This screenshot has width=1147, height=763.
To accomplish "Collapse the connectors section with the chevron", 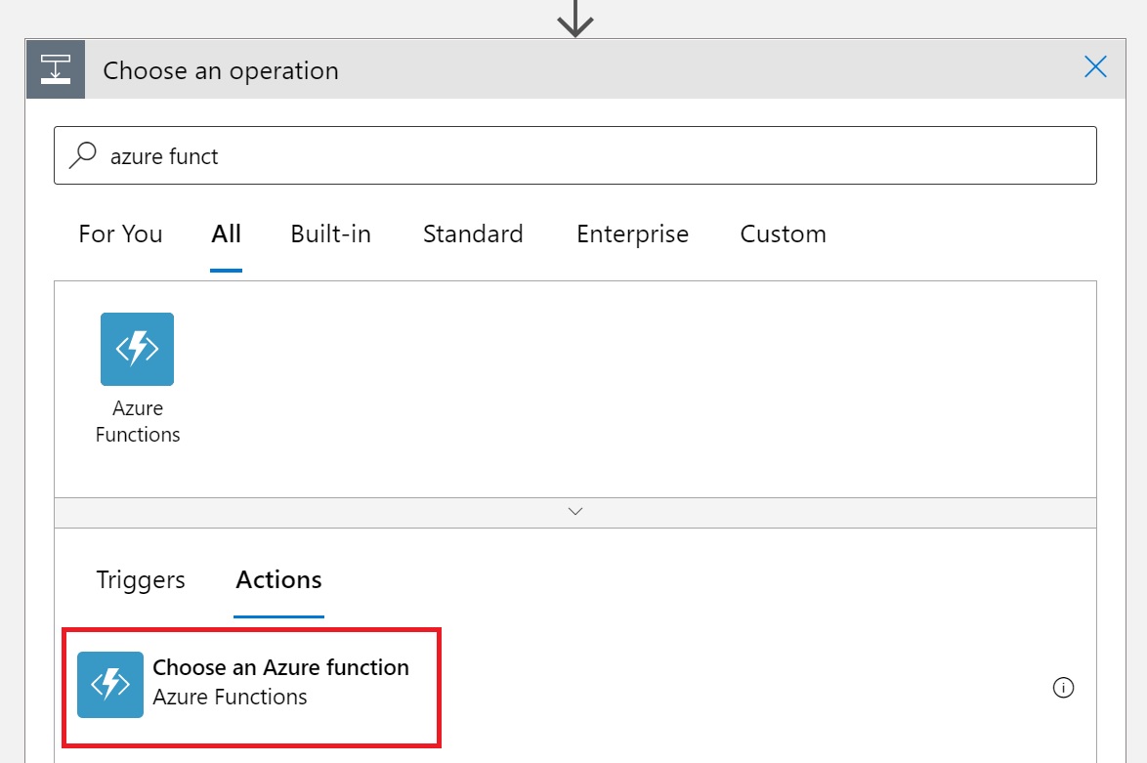I will (x=575, y=511).
